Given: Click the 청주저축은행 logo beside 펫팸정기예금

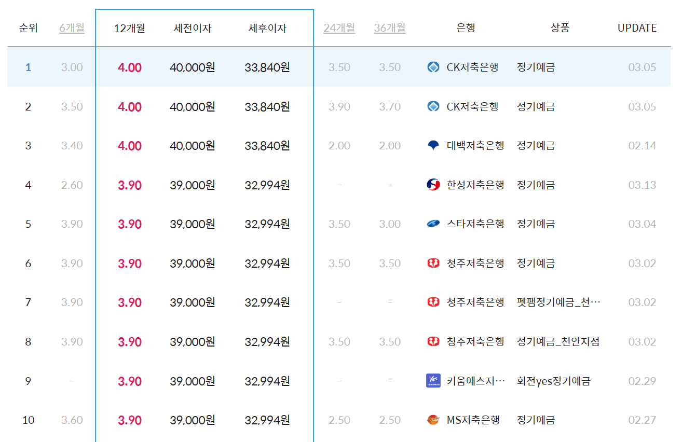Looking at the screenshot, I should pos(433,302).
